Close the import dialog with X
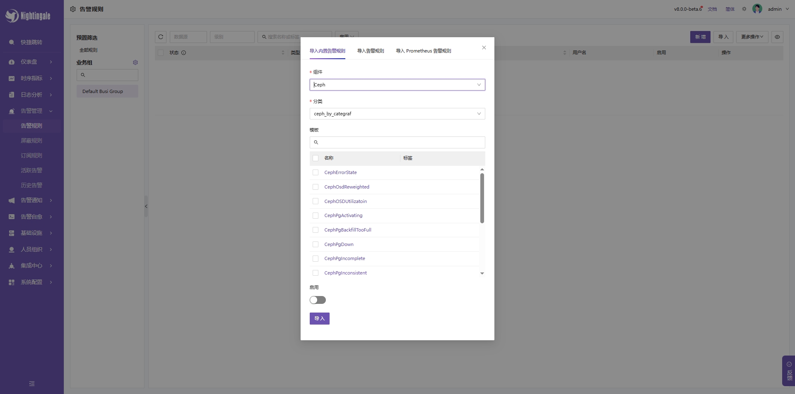Image resolution: width=795 pixels, height=394 pixels. click(484, 48)
